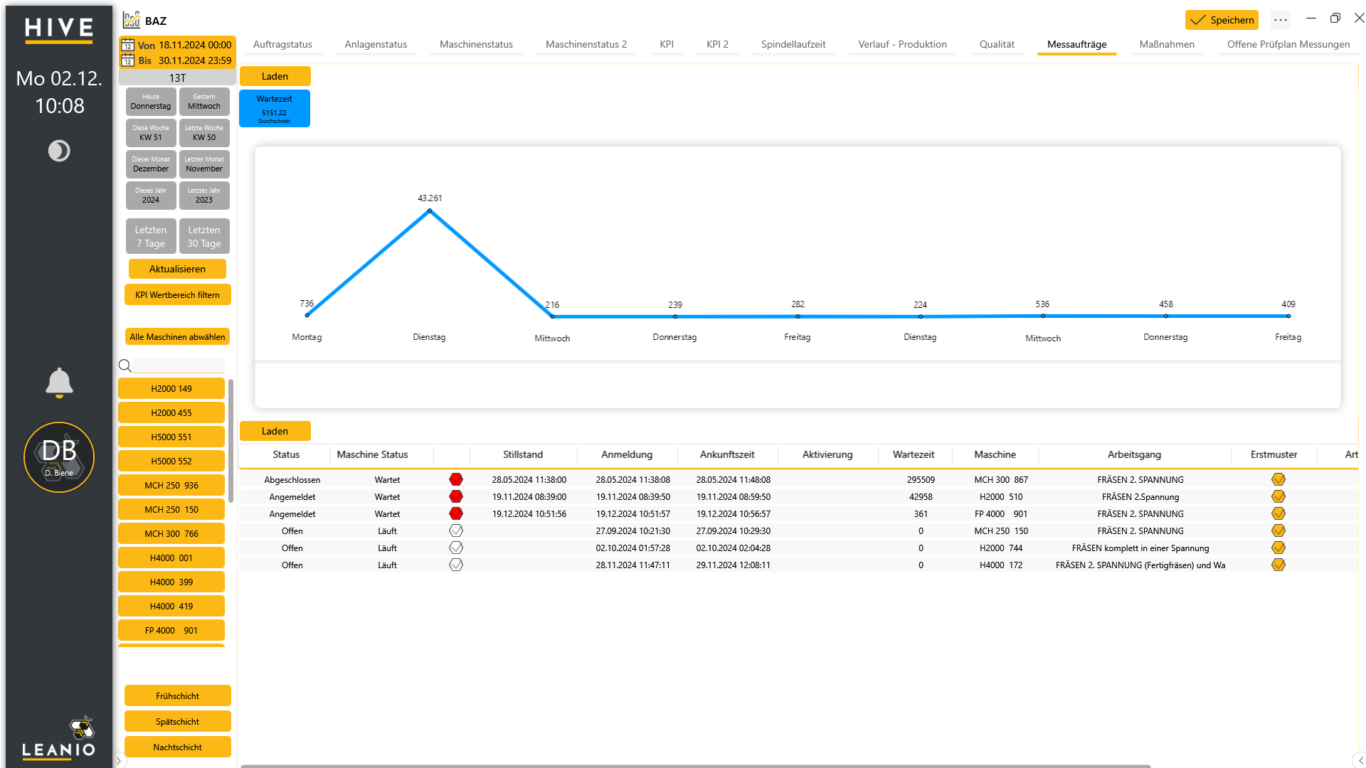Click the Dienstag 43261 chart data point
The width and height of the screenshot is (1366, 768).
(x=429, y=211)
